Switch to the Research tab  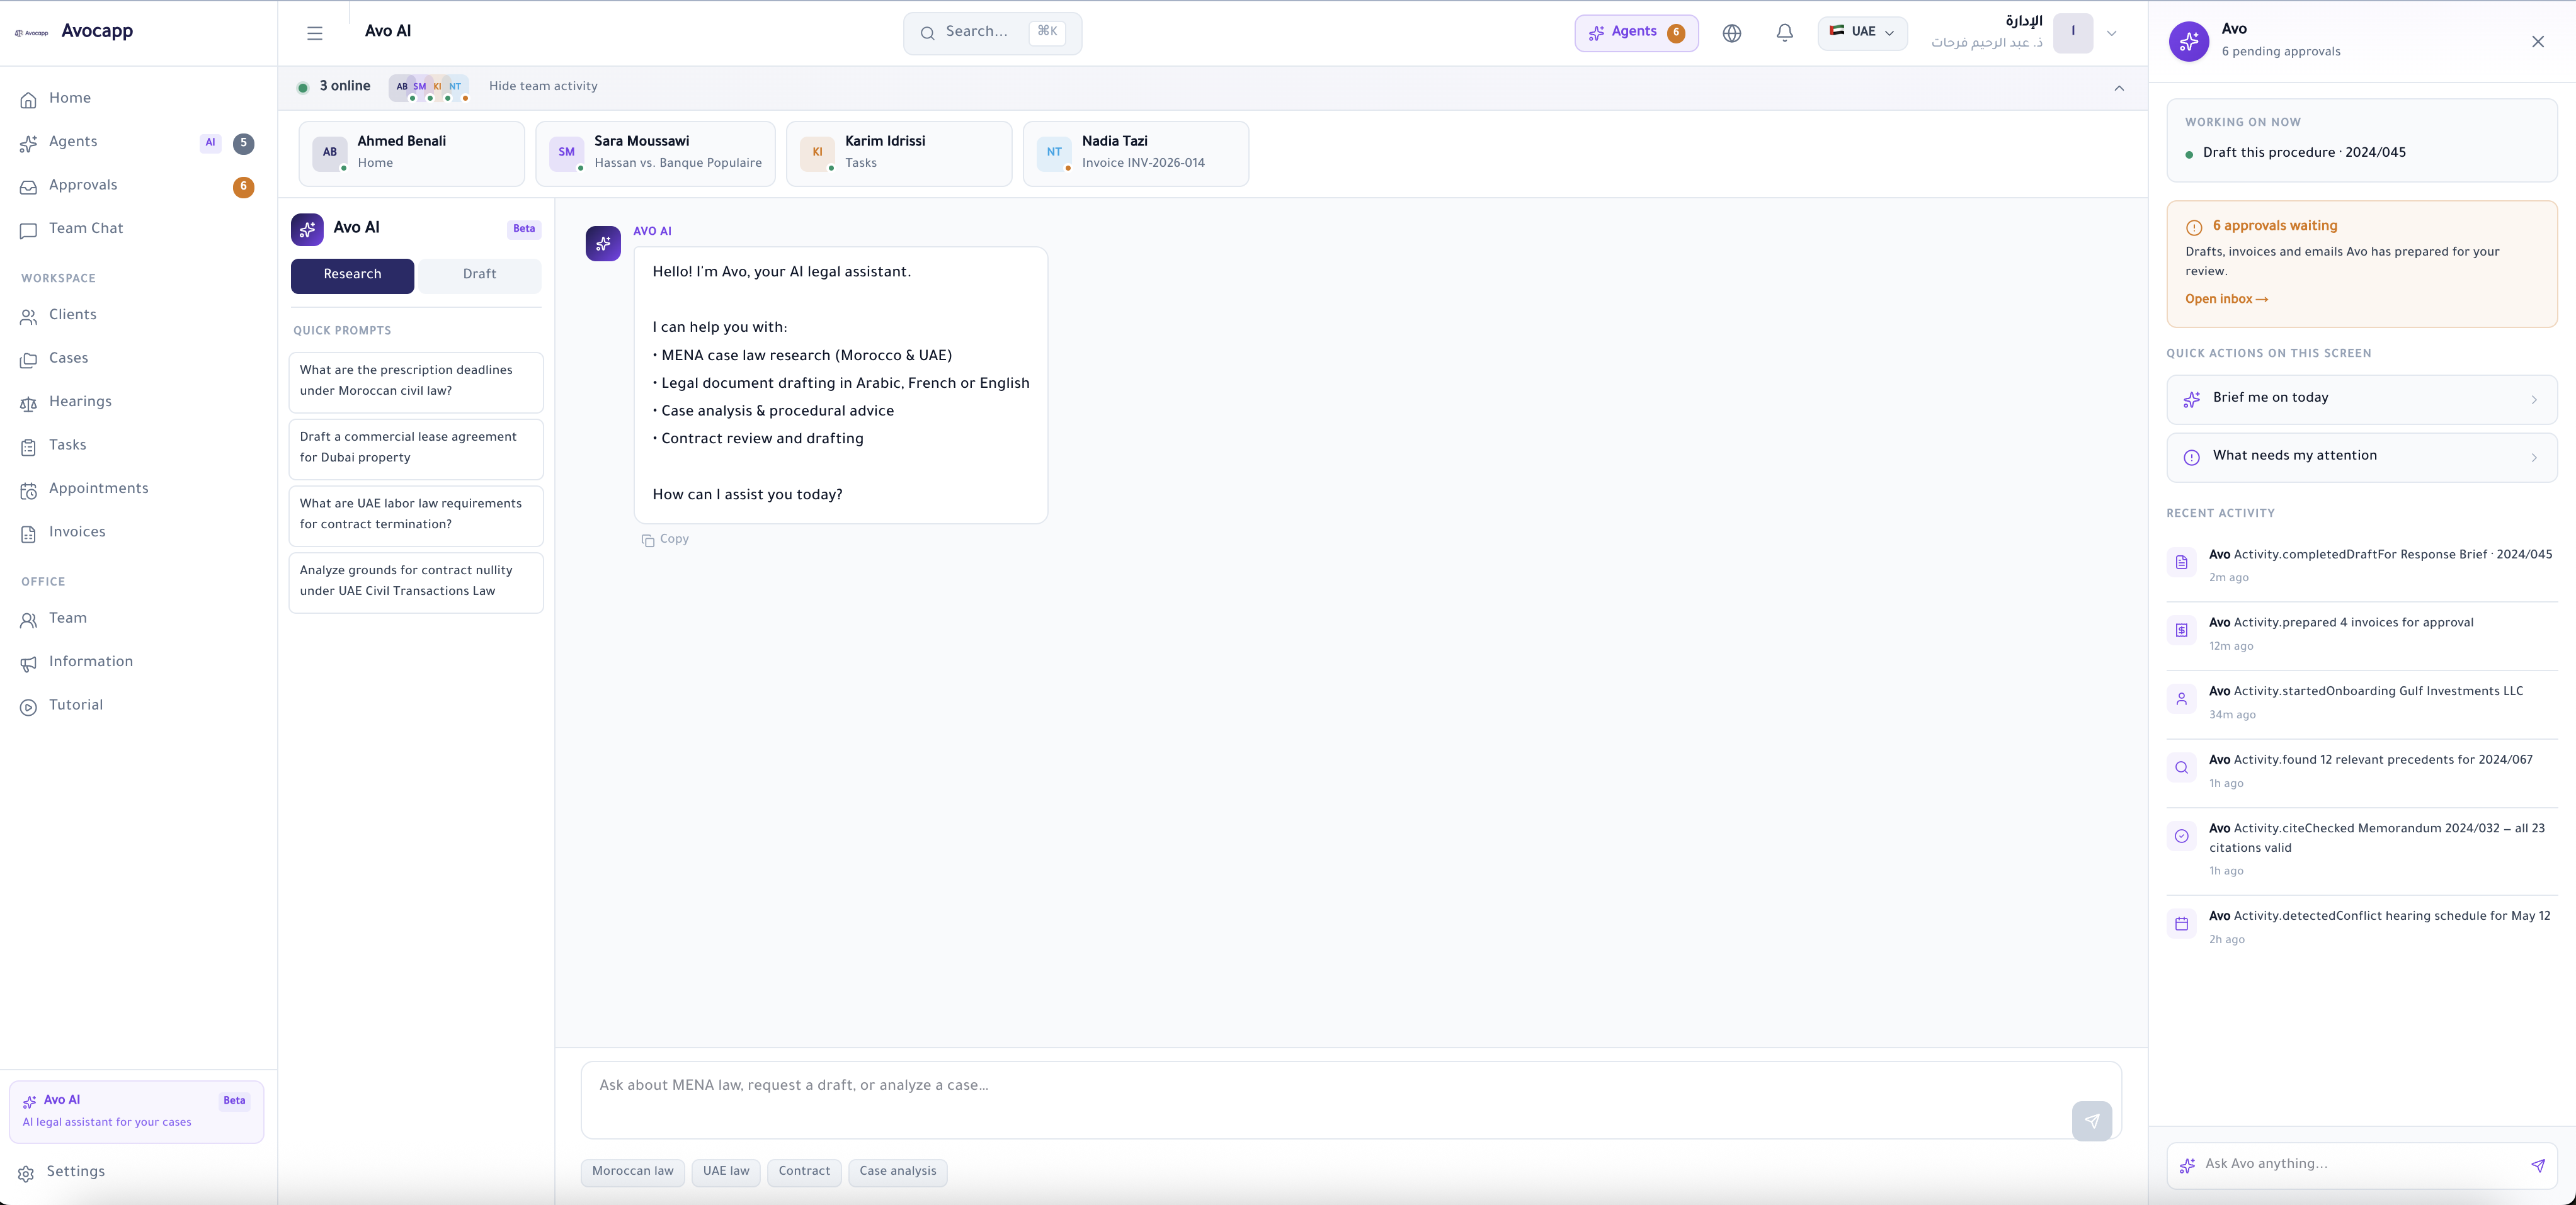(x=352, y=275)
